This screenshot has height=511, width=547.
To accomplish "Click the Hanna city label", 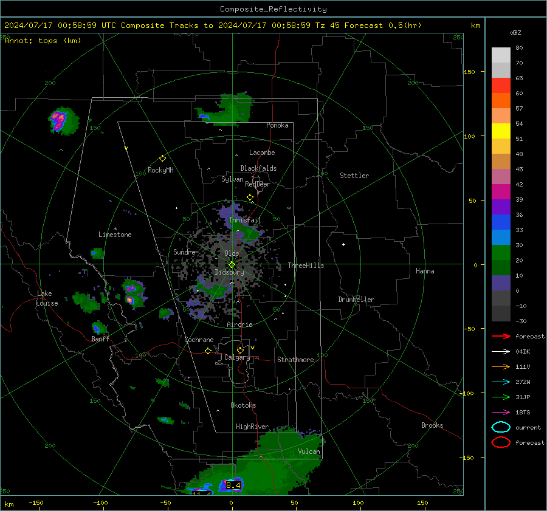I will point(425,271).
